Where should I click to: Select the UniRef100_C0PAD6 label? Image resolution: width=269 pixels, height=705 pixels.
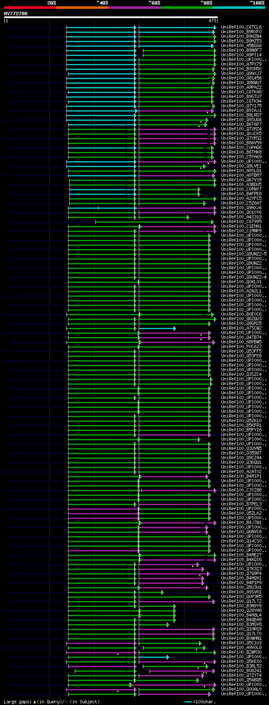point(241,148)
